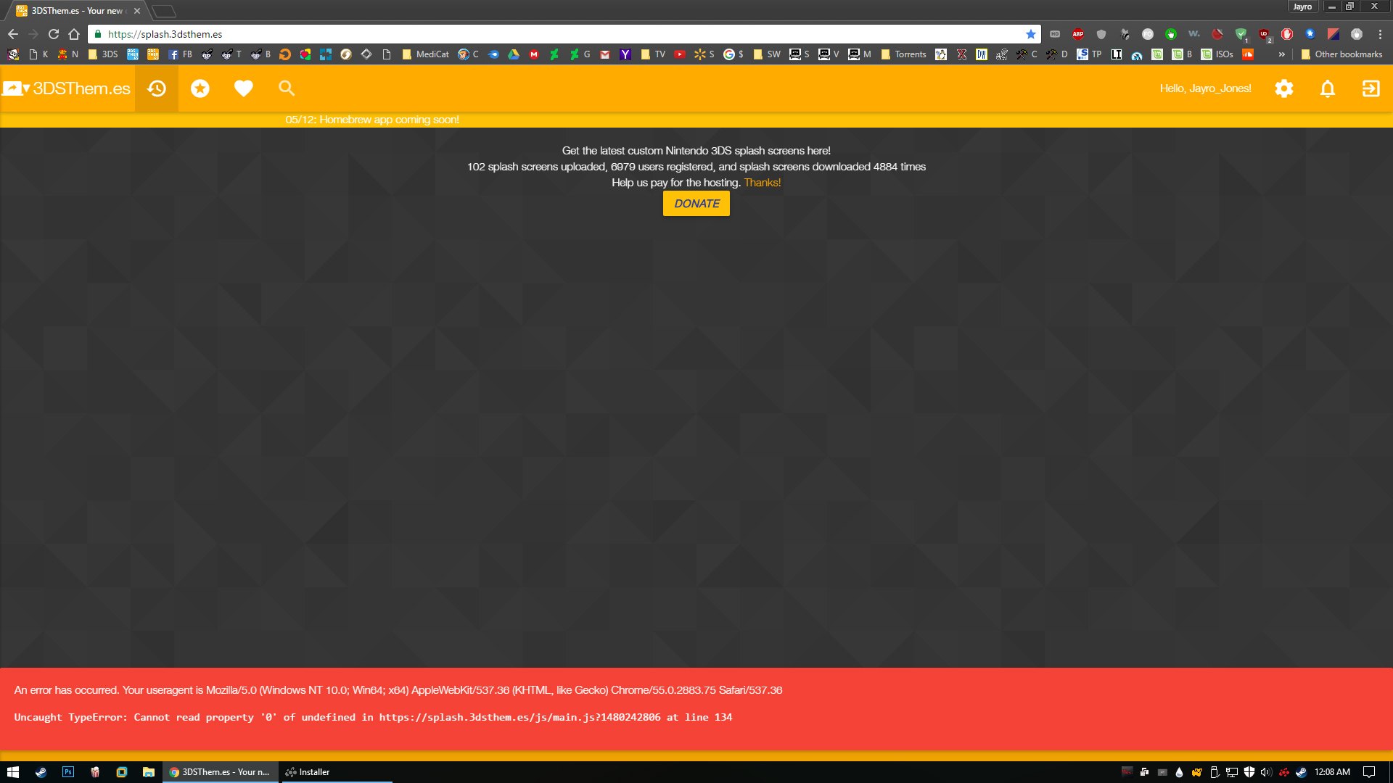The image size is (1393, 783).
Task: Click the volume speaker tray icon
Action: [x=1266, y=772]
